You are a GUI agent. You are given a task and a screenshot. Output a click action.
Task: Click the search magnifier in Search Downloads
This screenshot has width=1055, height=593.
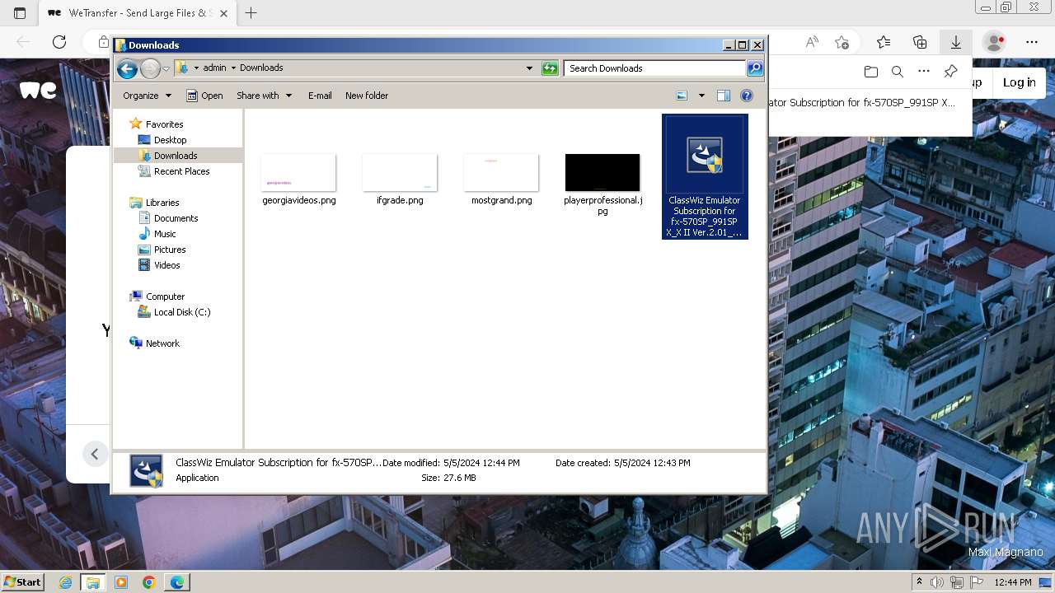coord(755,68)
